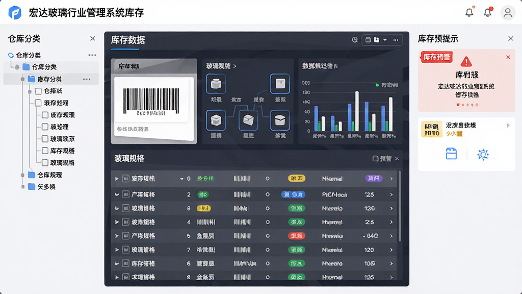
Task: Open the small dropdown chevron in row 0
Action: (181, 179)
